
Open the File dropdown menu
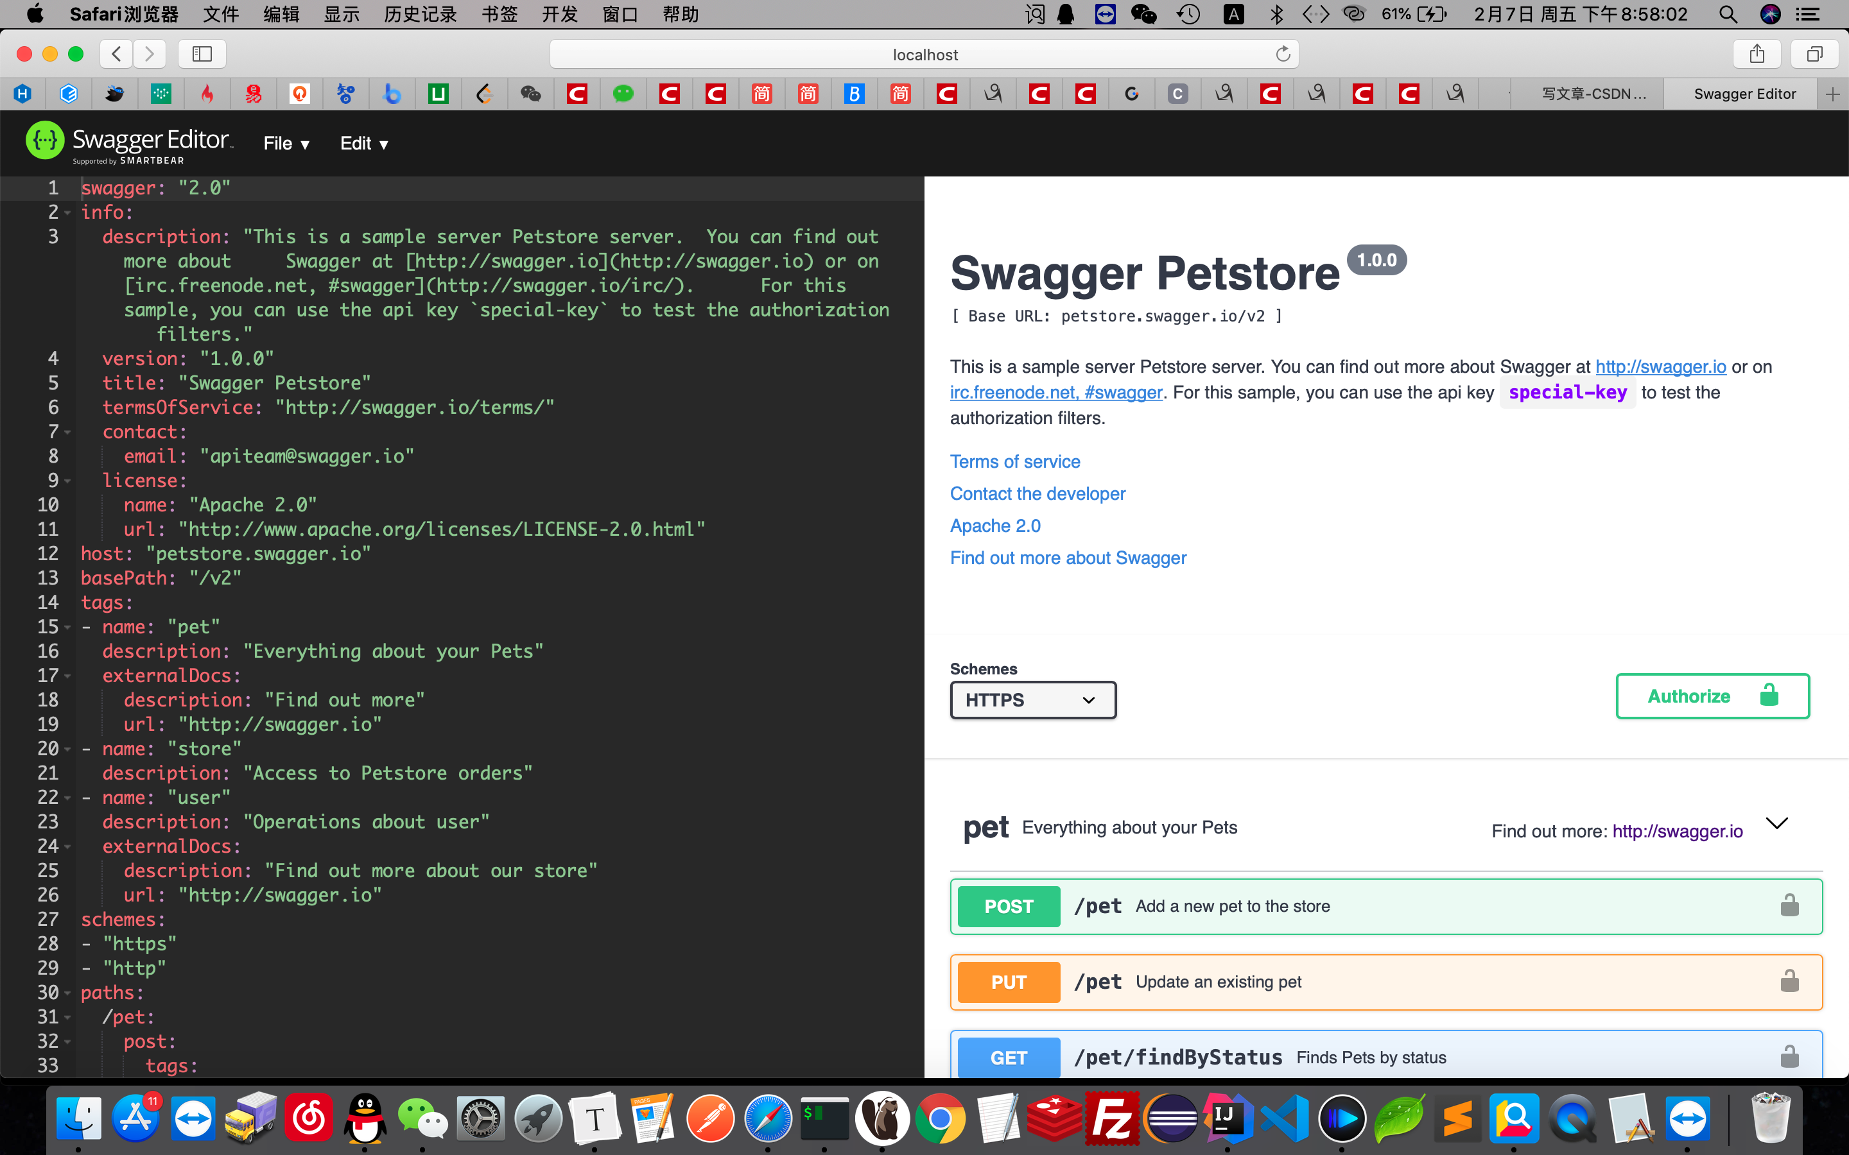286,143
